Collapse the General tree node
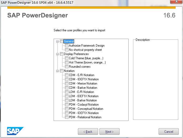The width and height of the screenshot is (183, 138). [57, 42]
